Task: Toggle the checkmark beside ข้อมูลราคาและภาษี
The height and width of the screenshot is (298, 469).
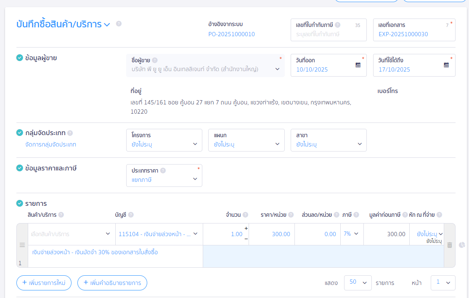Action: (x=19, y=168)
